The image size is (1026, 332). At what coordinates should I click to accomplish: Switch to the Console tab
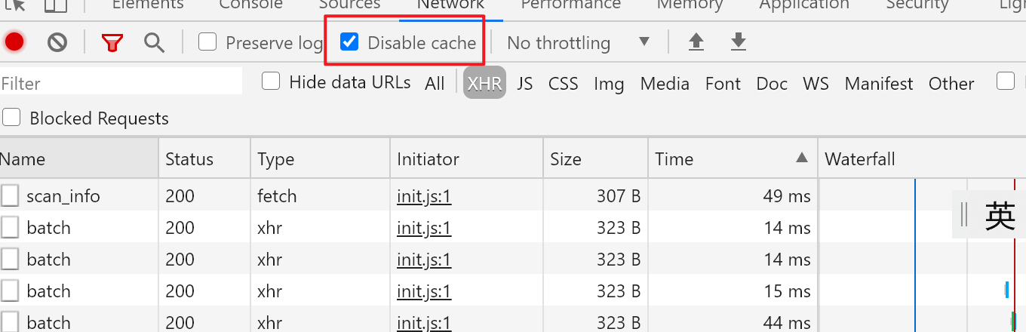coord(250,5)
